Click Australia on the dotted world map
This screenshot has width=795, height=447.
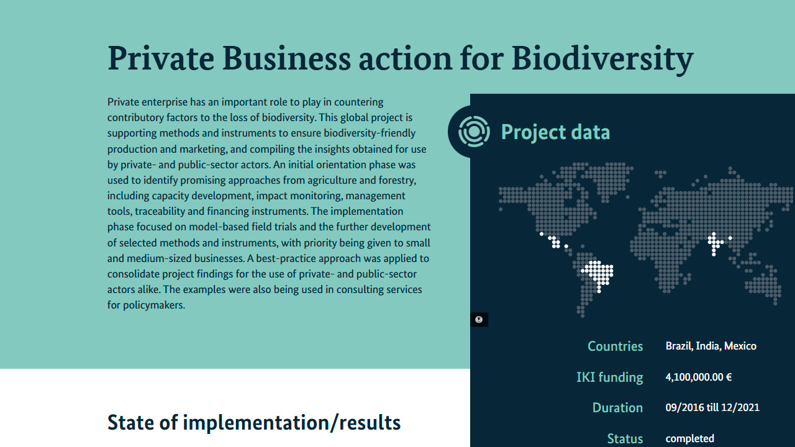click(x=764, y=282)
